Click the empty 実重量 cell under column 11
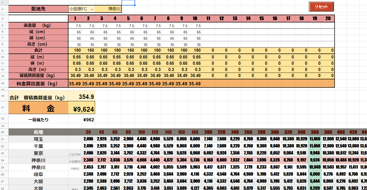The image size is (367, 190). 208,26
